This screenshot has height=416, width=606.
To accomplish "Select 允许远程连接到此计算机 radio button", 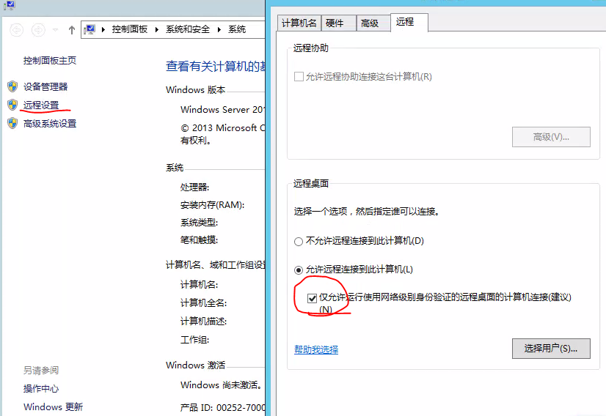I will [299, 270].
